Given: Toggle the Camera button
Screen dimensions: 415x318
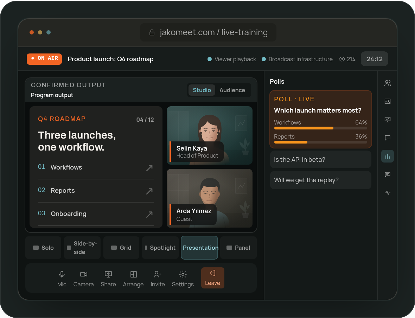Looking at the screenshot, I should 83,278.
